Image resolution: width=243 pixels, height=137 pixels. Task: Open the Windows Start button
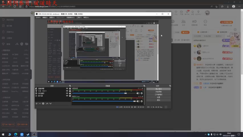tap(3, 134)
